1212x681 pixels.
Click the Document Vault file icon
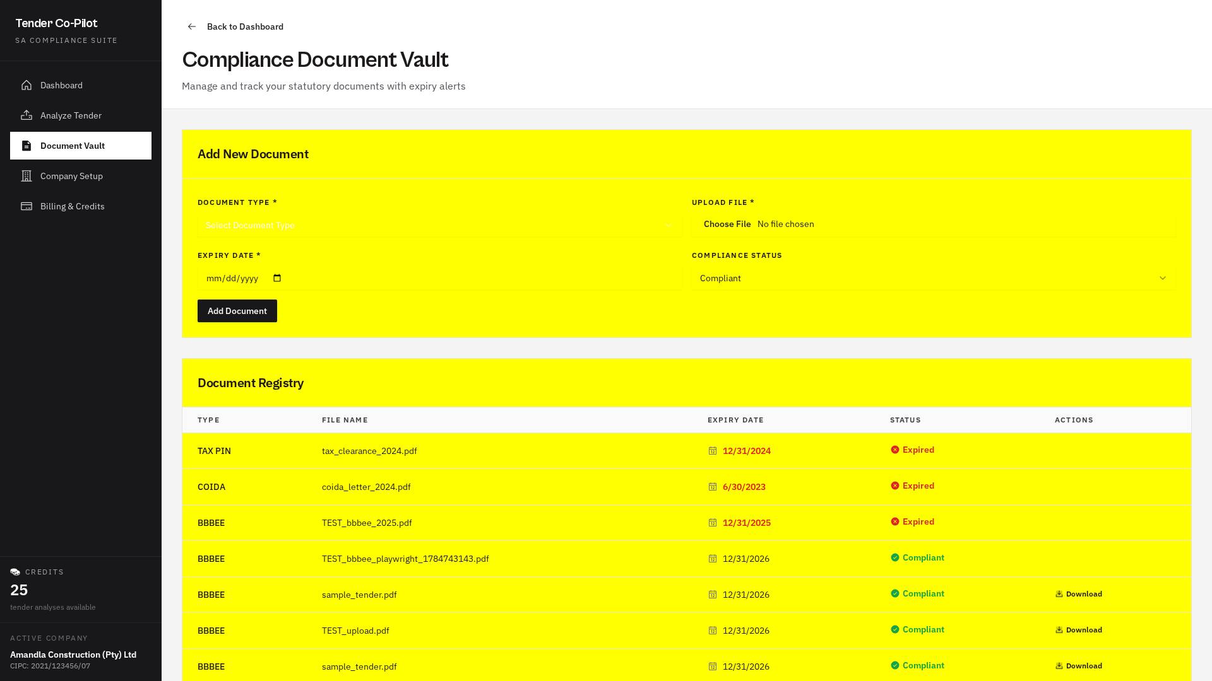[x=27, y=146]
